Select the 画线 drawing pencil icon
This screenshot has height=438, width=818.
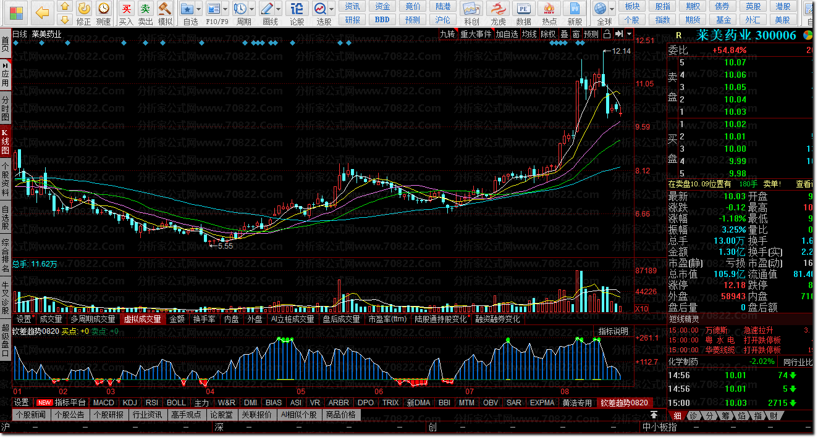(x=267, y=9)
